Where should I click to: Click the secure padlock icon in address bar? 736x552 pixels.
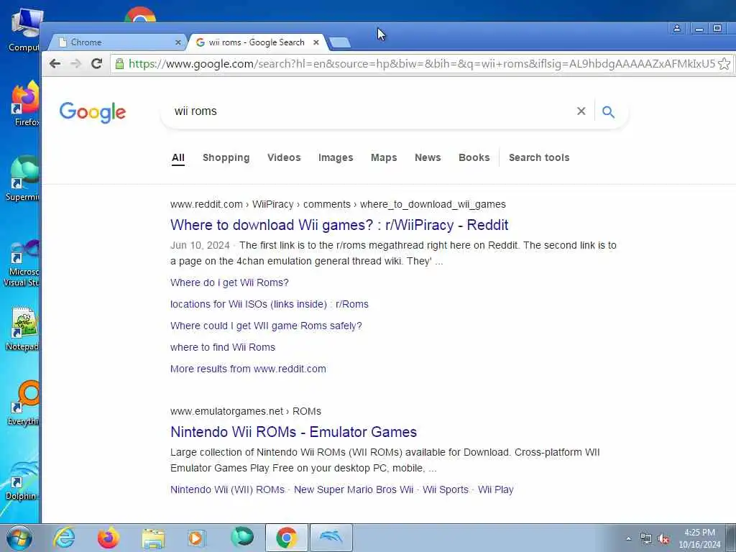(119, 63)
